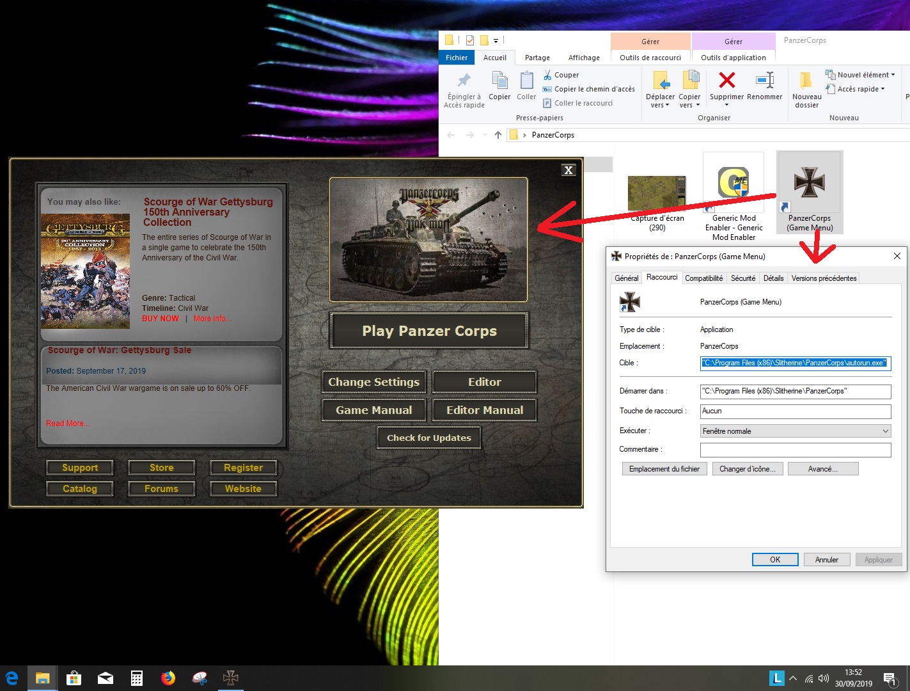Choose Copier le chemin d'accès
This screenshot has height=691, width=910.
[589, 89]
